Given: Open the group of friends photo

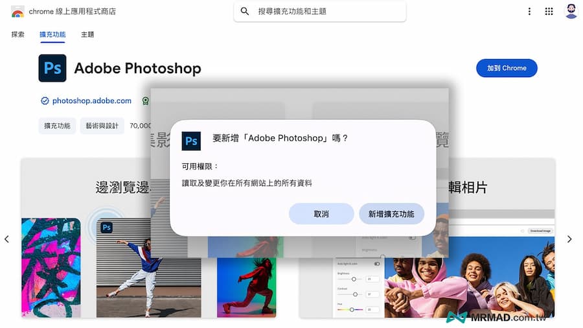Looking at the screenshot, I should pyautogui.click(x=469, y=277).
